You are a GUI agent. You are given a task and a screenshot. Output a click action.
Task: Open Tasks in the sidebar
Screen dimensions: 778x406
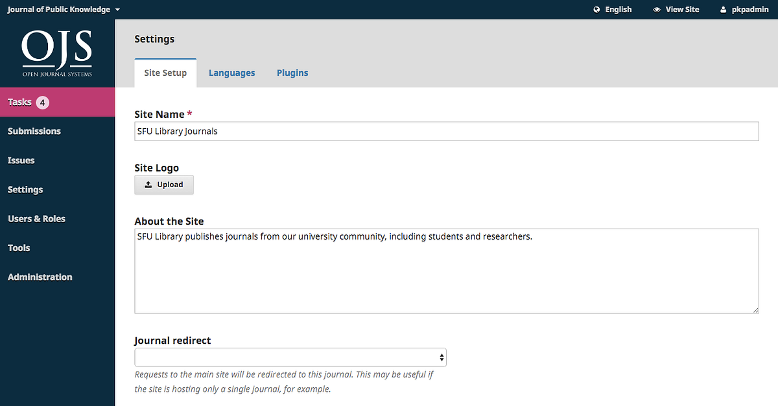click(19, 102)
